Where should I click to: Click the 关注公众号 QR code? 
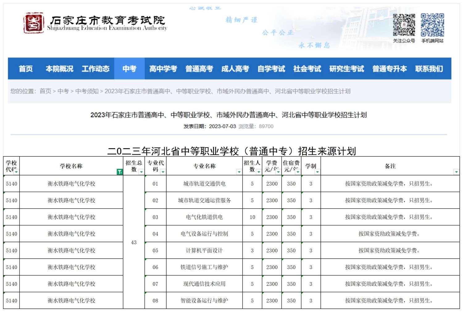pos(404,25)
